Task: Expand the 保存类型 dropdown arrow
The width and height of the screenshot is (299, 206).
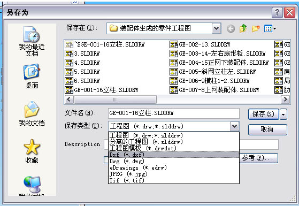Action: tap(235, 126)
